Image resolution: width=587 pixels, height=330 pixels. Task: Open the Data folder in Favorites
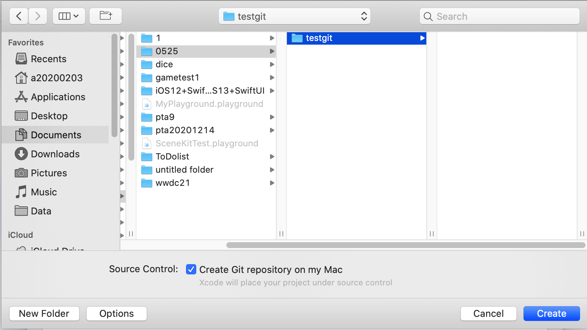tap(55, 211)
